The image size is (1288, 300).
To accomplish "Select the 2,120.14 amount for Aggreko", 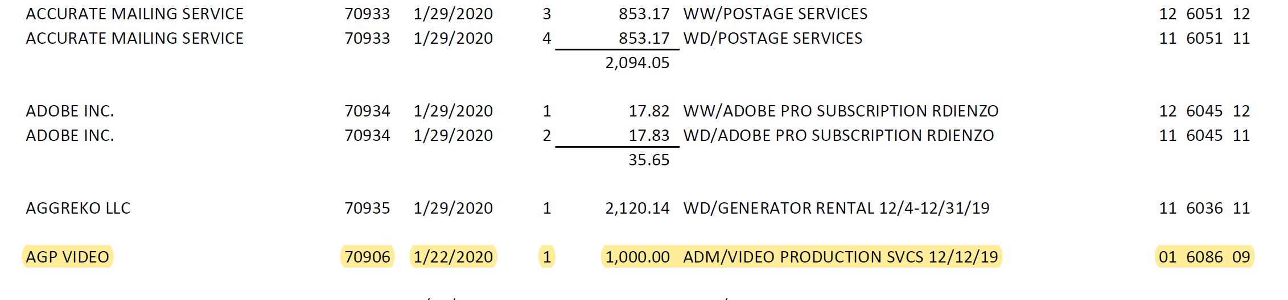I will tap(637, 208).
